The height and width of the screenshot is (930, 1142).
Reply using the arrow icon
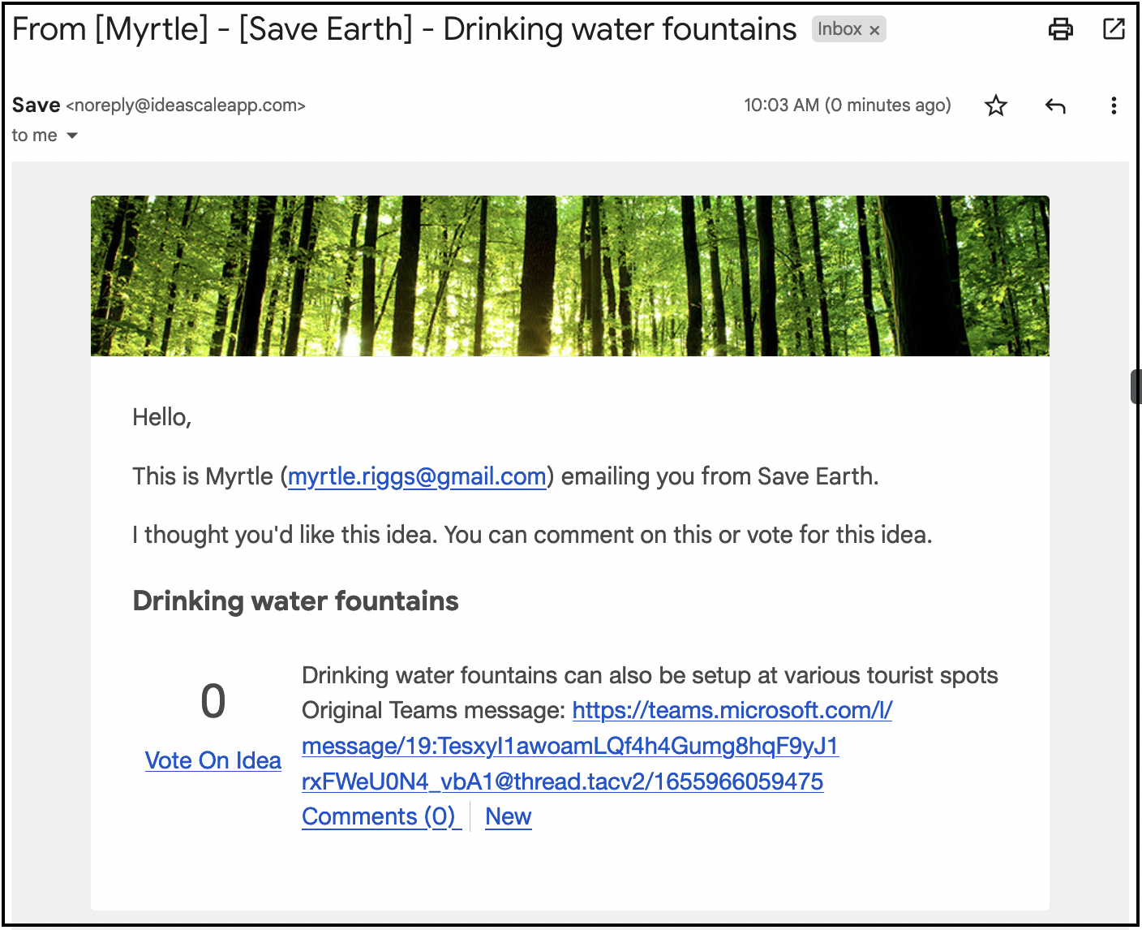click(1055, 105)
